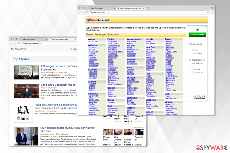Open GOP senators blister Trump headline
The width and height of the screenshot is (230, 153).
[68, 129]
